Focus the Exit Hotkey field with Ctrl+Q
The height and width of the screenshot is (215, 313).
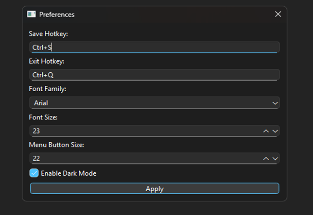tap(154, 75)
